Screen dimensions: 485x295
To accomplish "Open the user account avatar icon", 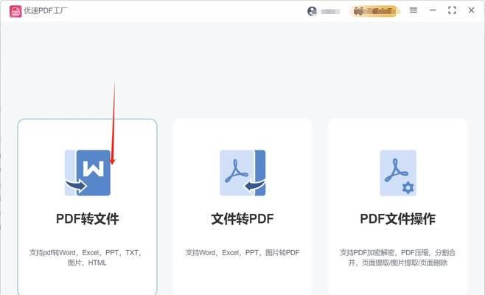I will 312,11.
